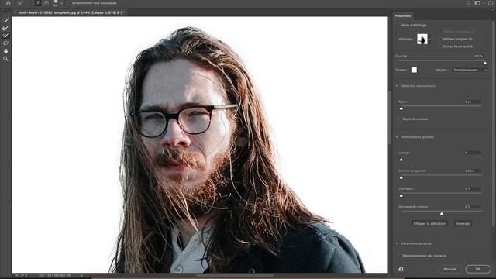Click the search icon at top right
Image resolution: width=496 pixels, height=279 pixels.
468,3
